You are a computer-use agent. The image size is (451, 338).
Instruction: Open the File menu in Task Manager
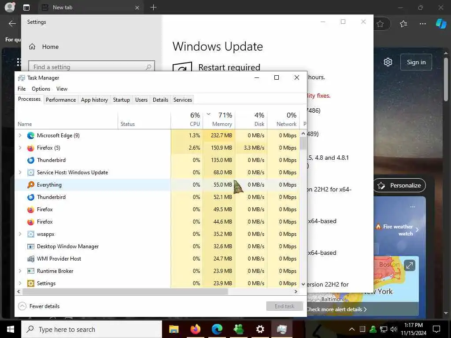click(x=22, y=89)
